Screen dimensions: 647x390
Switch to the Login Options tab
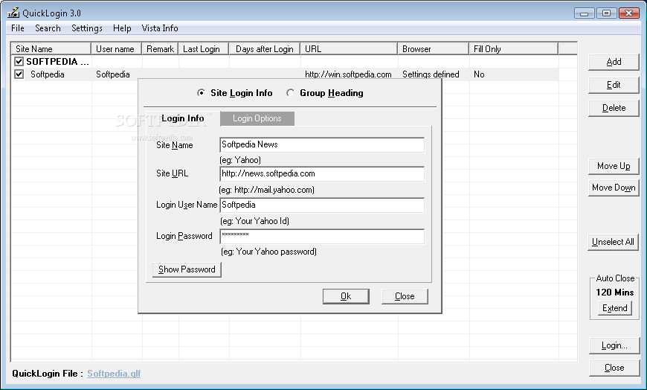257,118
